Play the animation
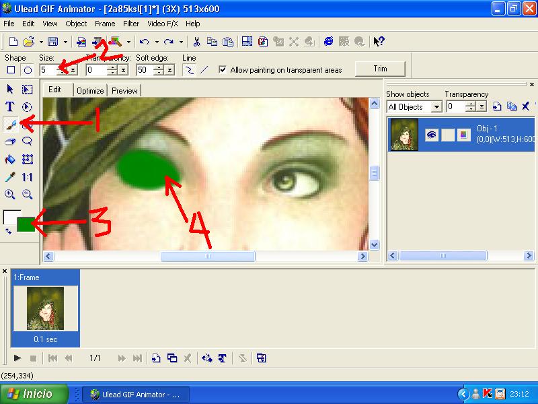Image resolution: width=538 pixels, height=404 pixels. click(17, 358)
